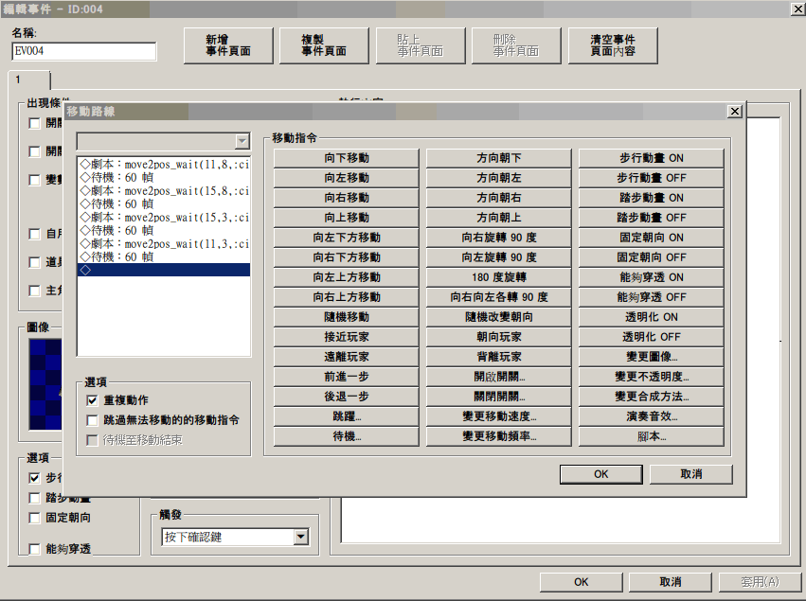
Task: Add 接近玩家 move command
Action: coord(347,337)
